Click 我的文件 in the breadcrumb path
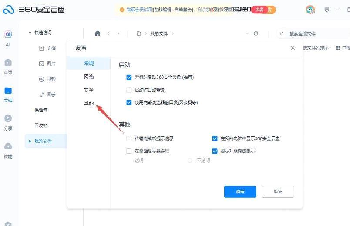 coord(159,33)
